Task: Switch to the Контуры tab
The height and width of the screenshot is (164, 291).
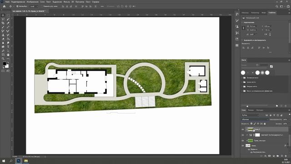Action: pos(260,110)
